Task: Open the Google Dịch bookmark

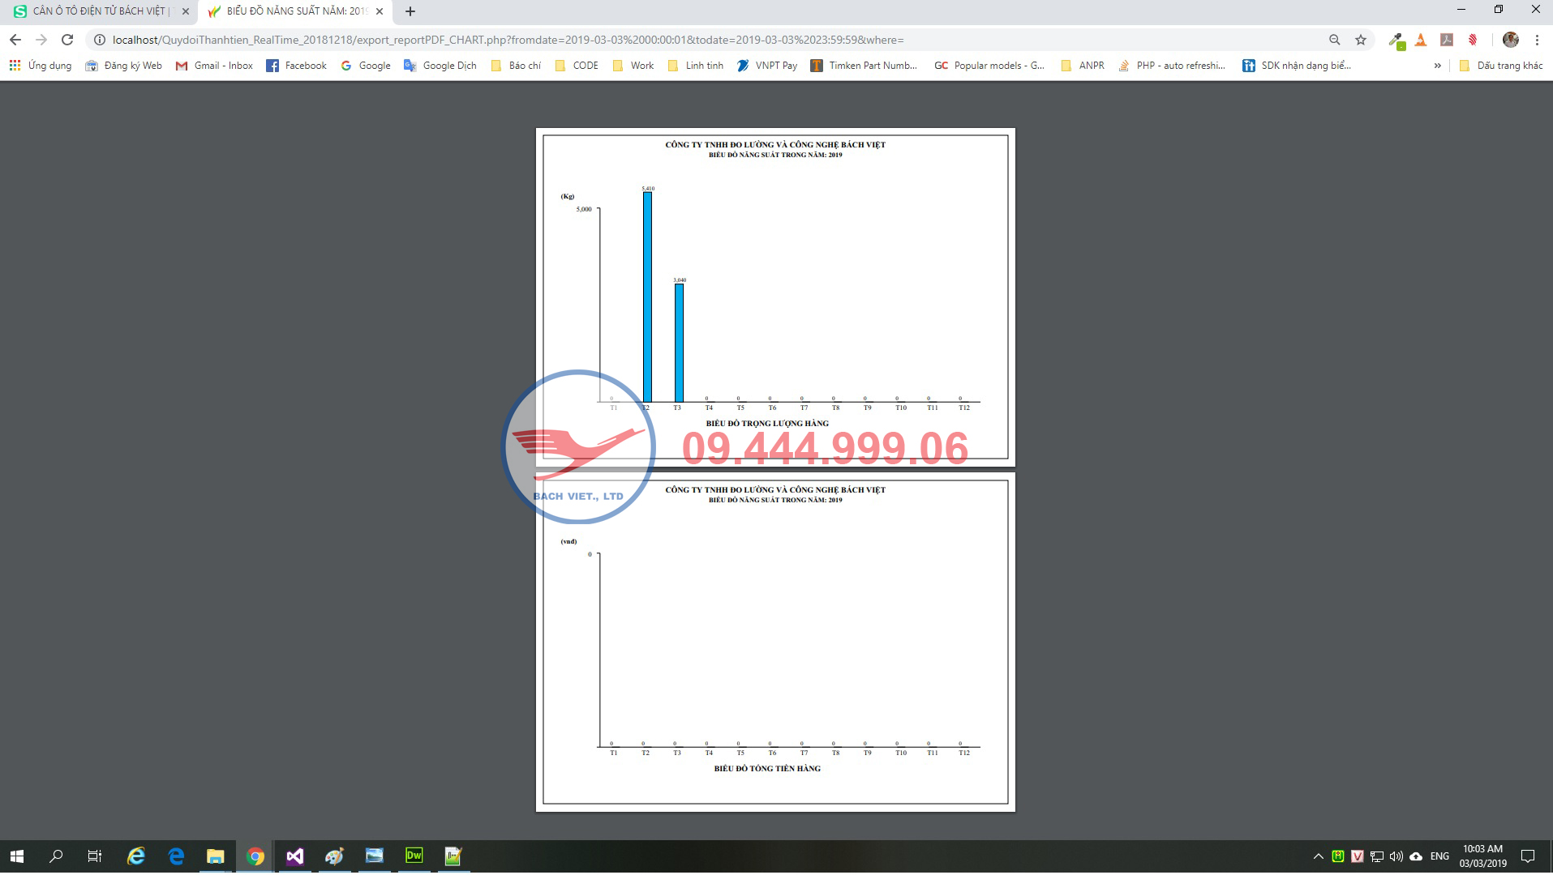Action: point(440,66)
